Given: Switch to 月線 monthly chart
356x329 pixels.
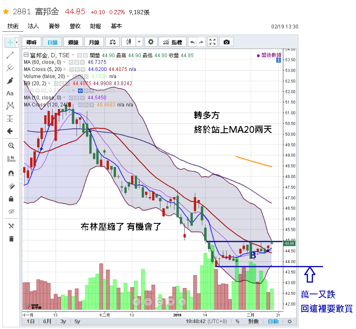Looking at the screenshot, I should point(94,42).
